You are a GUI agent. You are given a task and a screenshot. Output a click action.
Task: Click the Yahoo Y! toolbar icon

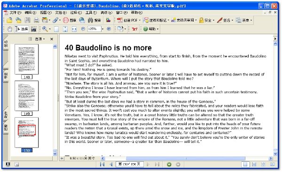(x=134, y=29)
